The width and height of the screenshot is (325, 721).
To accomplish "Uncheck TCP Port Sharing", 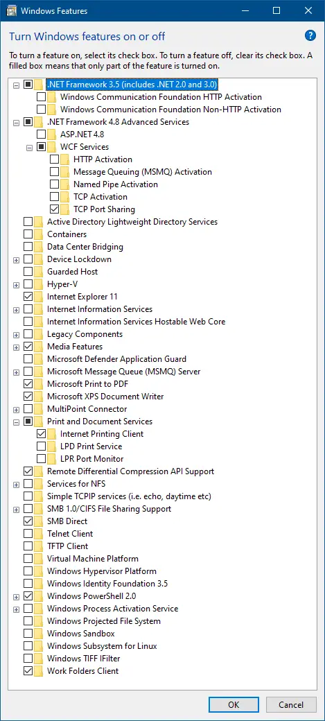I will click(x=55, y=209).
